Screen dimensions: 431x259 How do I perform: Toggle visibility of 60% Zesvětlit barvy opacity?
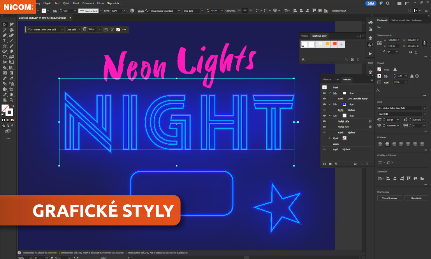(x=324, y=99)
